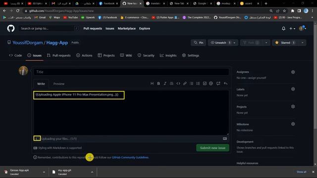Insert a code snippet with the code icon
317x178 pixels.
[x=178, y=84]
